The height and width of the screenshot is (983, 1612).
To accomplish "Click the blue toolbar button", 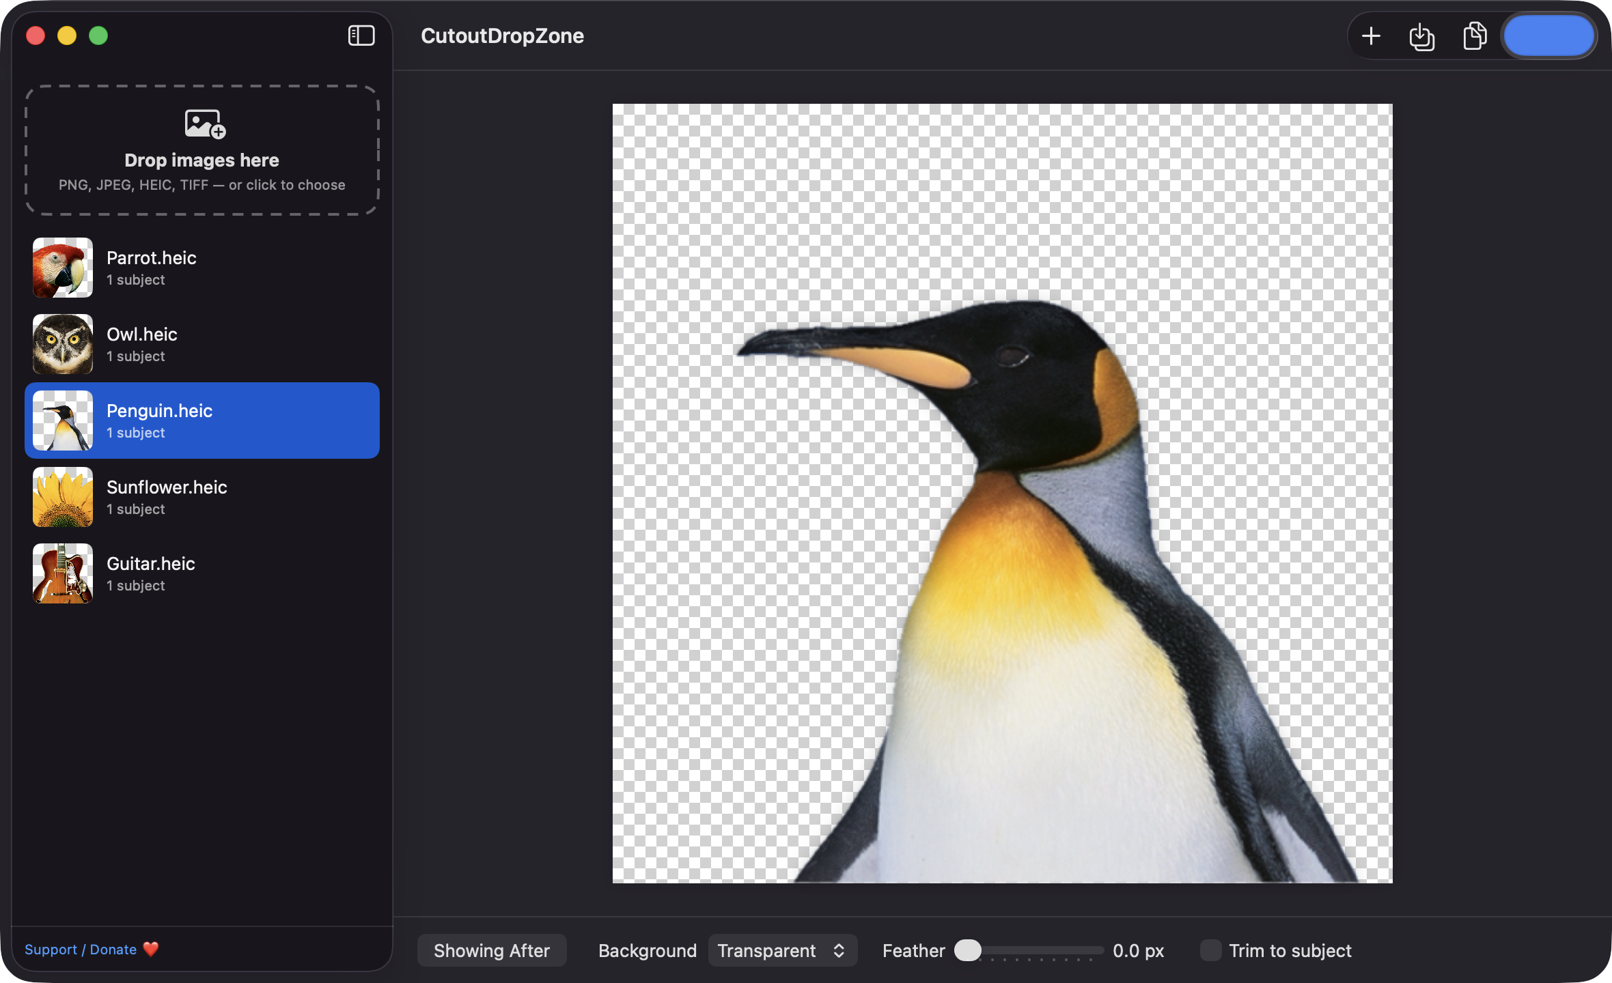I will coord(1549,35).
